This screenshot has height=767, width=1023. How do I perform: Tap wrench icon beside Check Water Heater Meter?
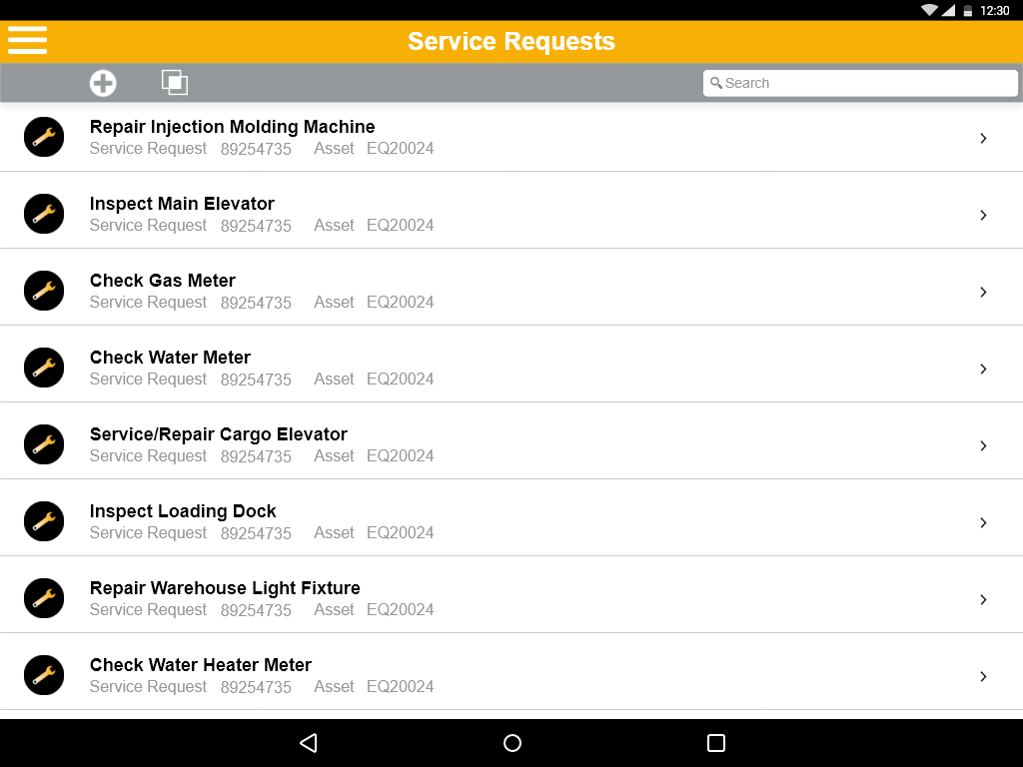44,675
